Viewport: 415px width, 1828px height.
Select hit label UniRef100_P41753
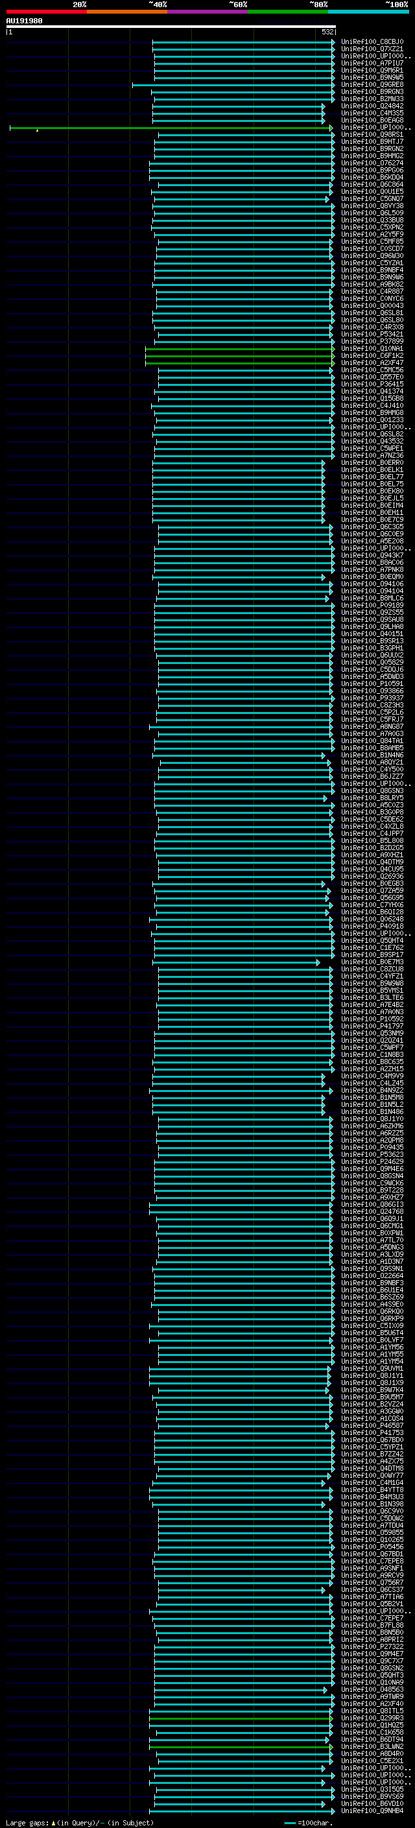pyautogui.click(x=372, y=1432)
